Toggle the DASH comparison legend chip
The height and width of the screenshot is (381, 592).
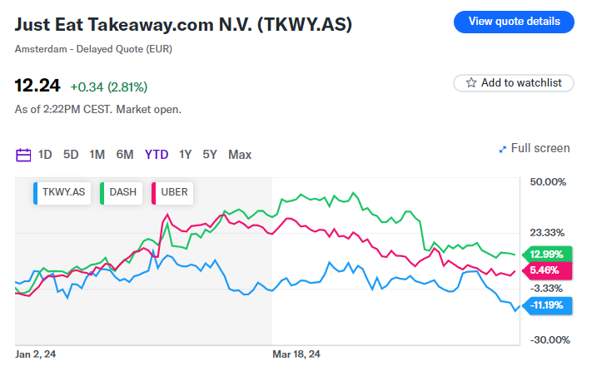[x=121, y=192]
